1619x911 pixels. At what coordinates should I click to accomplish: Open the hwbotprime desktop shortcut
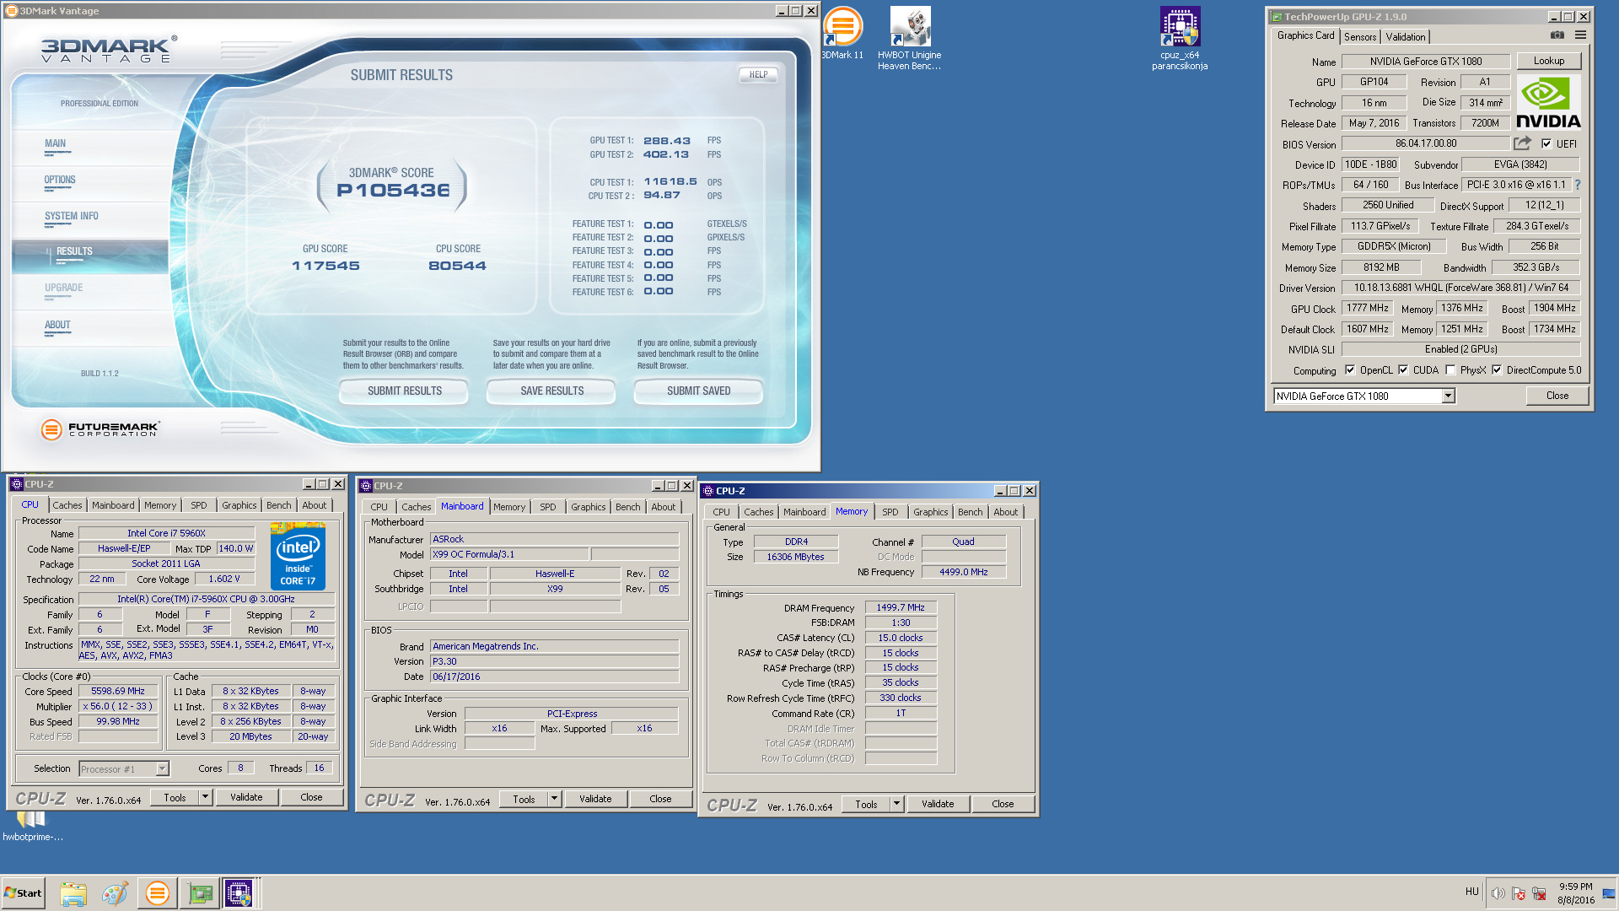32,825
